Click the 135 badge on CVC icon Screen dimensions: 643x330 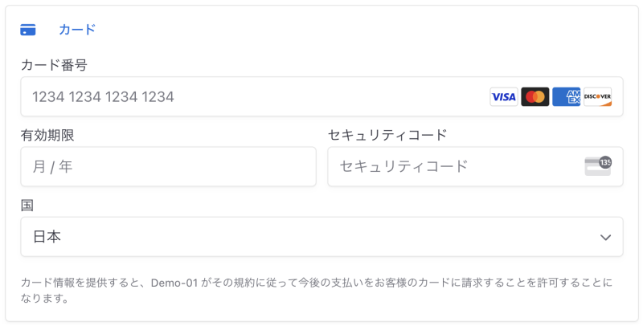coord(605,162)
